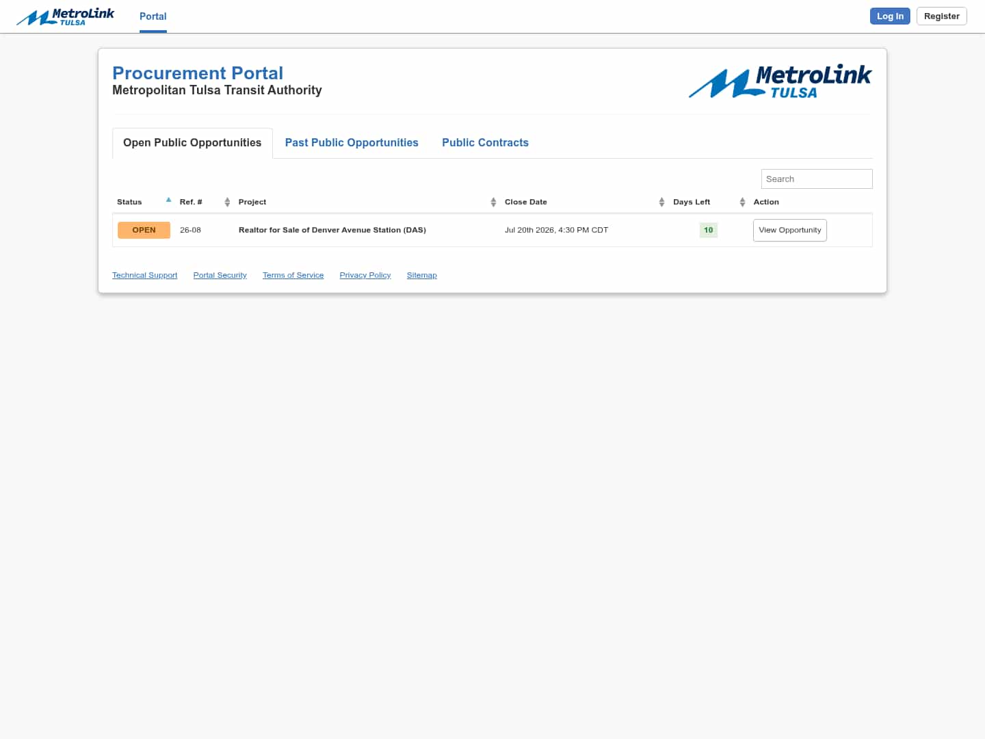
Task: Sort by Days Left column arrows
Action: [742, 202]
